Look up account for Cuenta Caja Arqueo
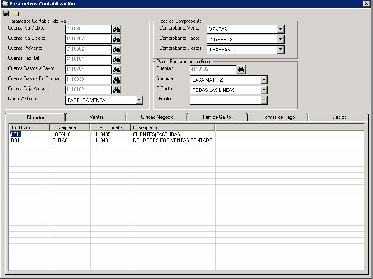373x279 pixels. [x=117, y=90]
